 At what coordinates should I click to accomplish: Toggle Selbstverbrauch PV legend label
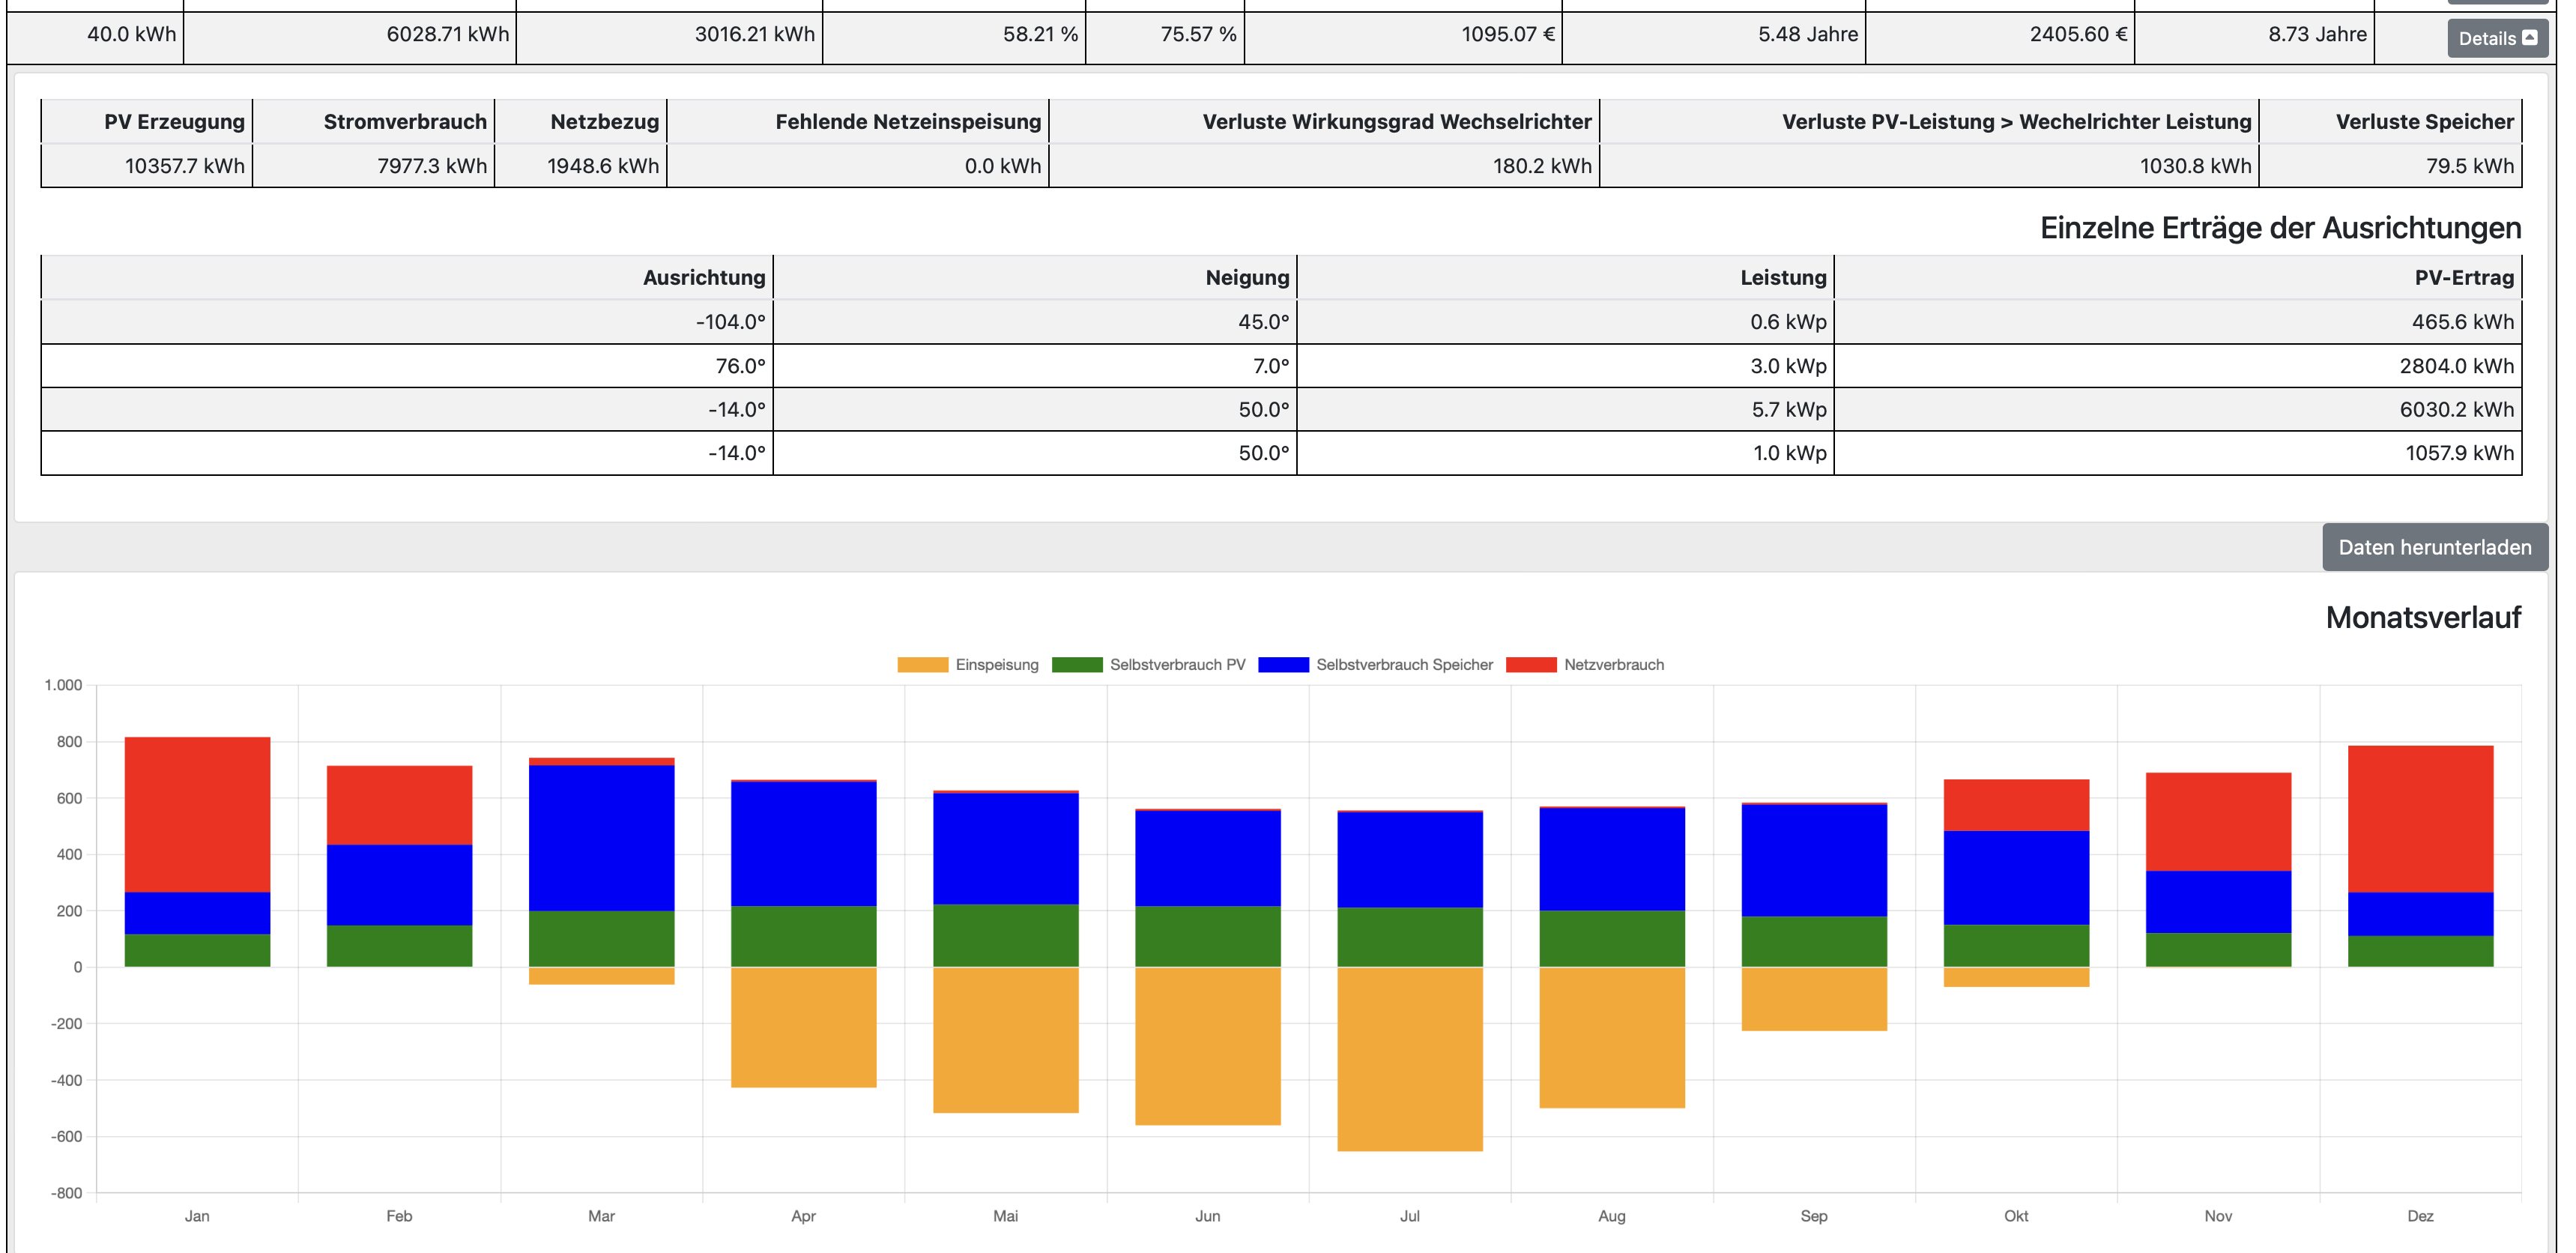[1177, 665]
